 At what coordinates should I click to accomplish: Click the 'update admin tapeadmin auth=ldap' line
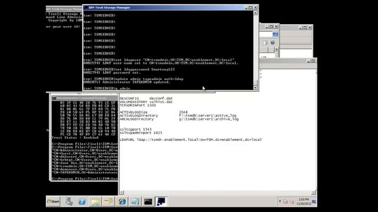coord(133,79)
